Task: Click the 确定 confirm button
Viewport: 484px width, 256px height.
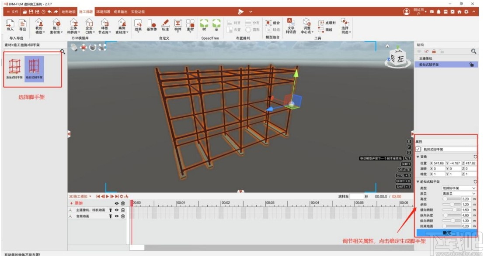Action: (x=448, y=232)
